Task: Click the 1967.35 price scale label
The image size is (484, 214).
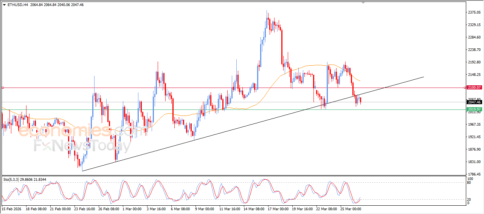Action: point(474,125)
